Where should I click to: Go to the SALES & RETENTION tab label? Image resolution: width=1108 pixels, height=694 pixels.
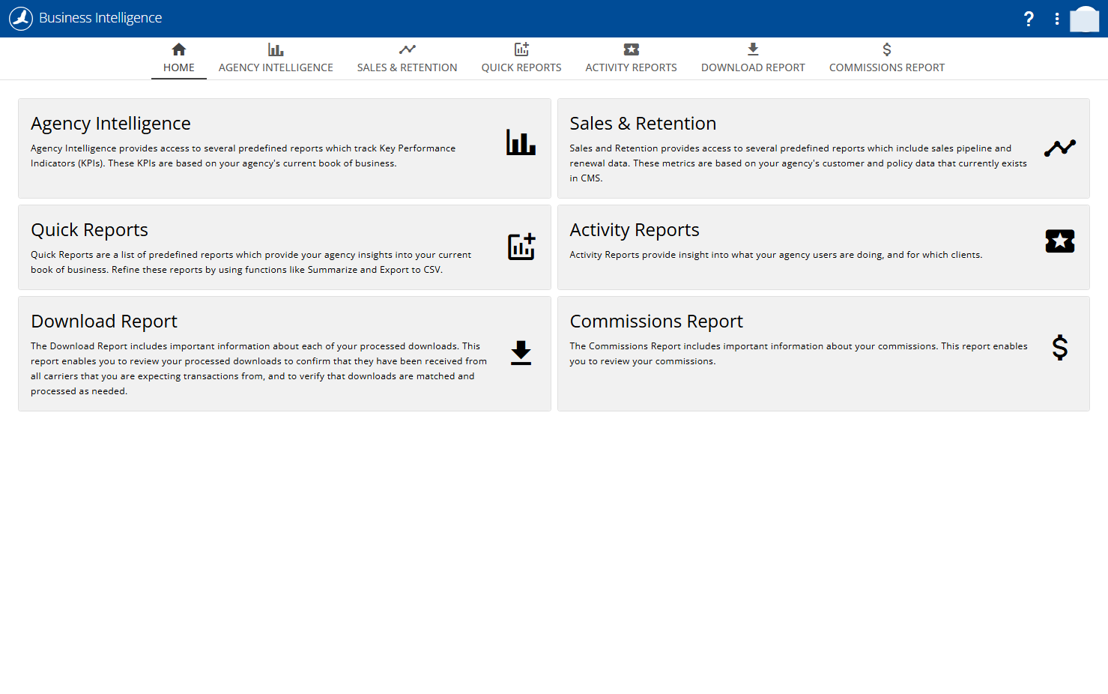(407, 67)
